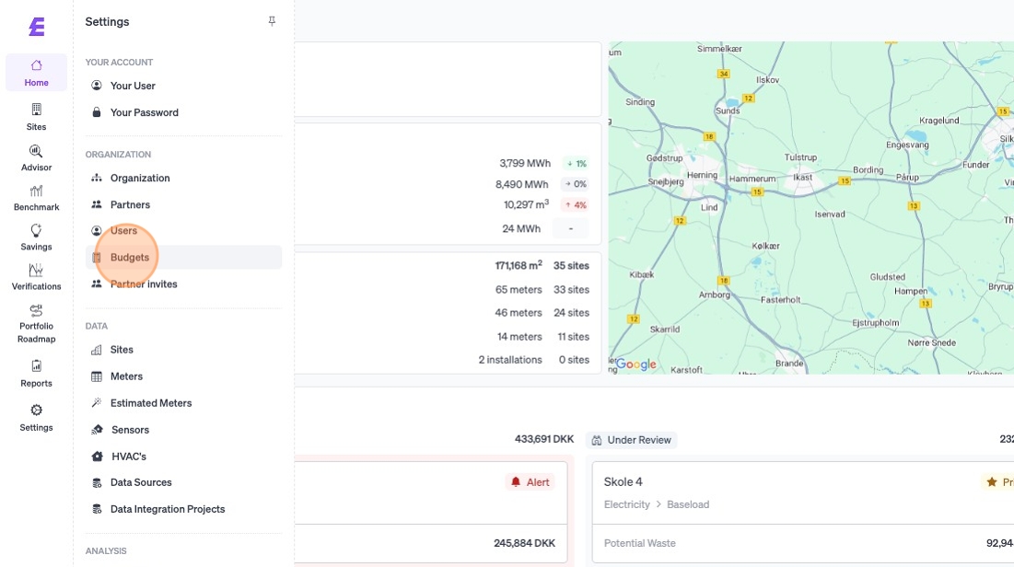The image size is (1014, 567).
Task: Click the 46 meters entry
Action: (x=519, y=313)
